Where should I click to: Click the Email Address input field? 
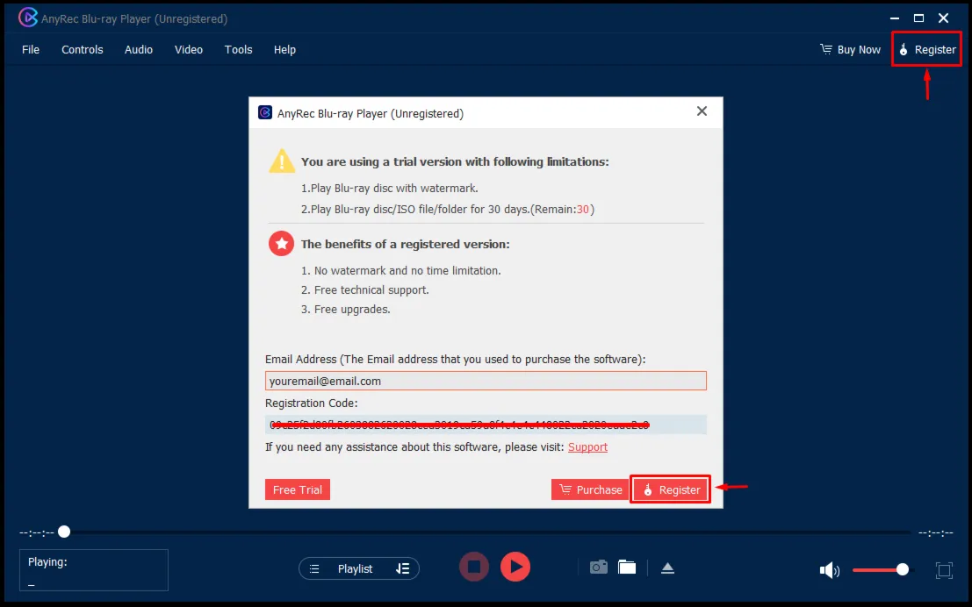(486, 381)
